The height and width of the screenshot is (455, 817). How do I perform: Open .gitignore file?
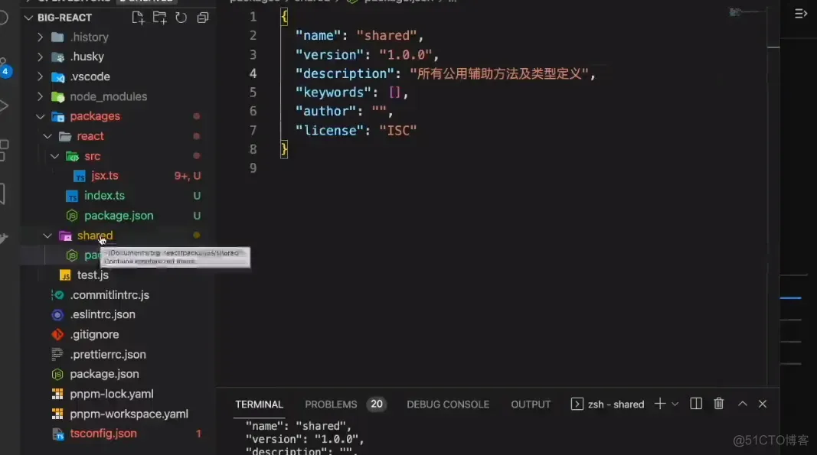click(94, 334)
